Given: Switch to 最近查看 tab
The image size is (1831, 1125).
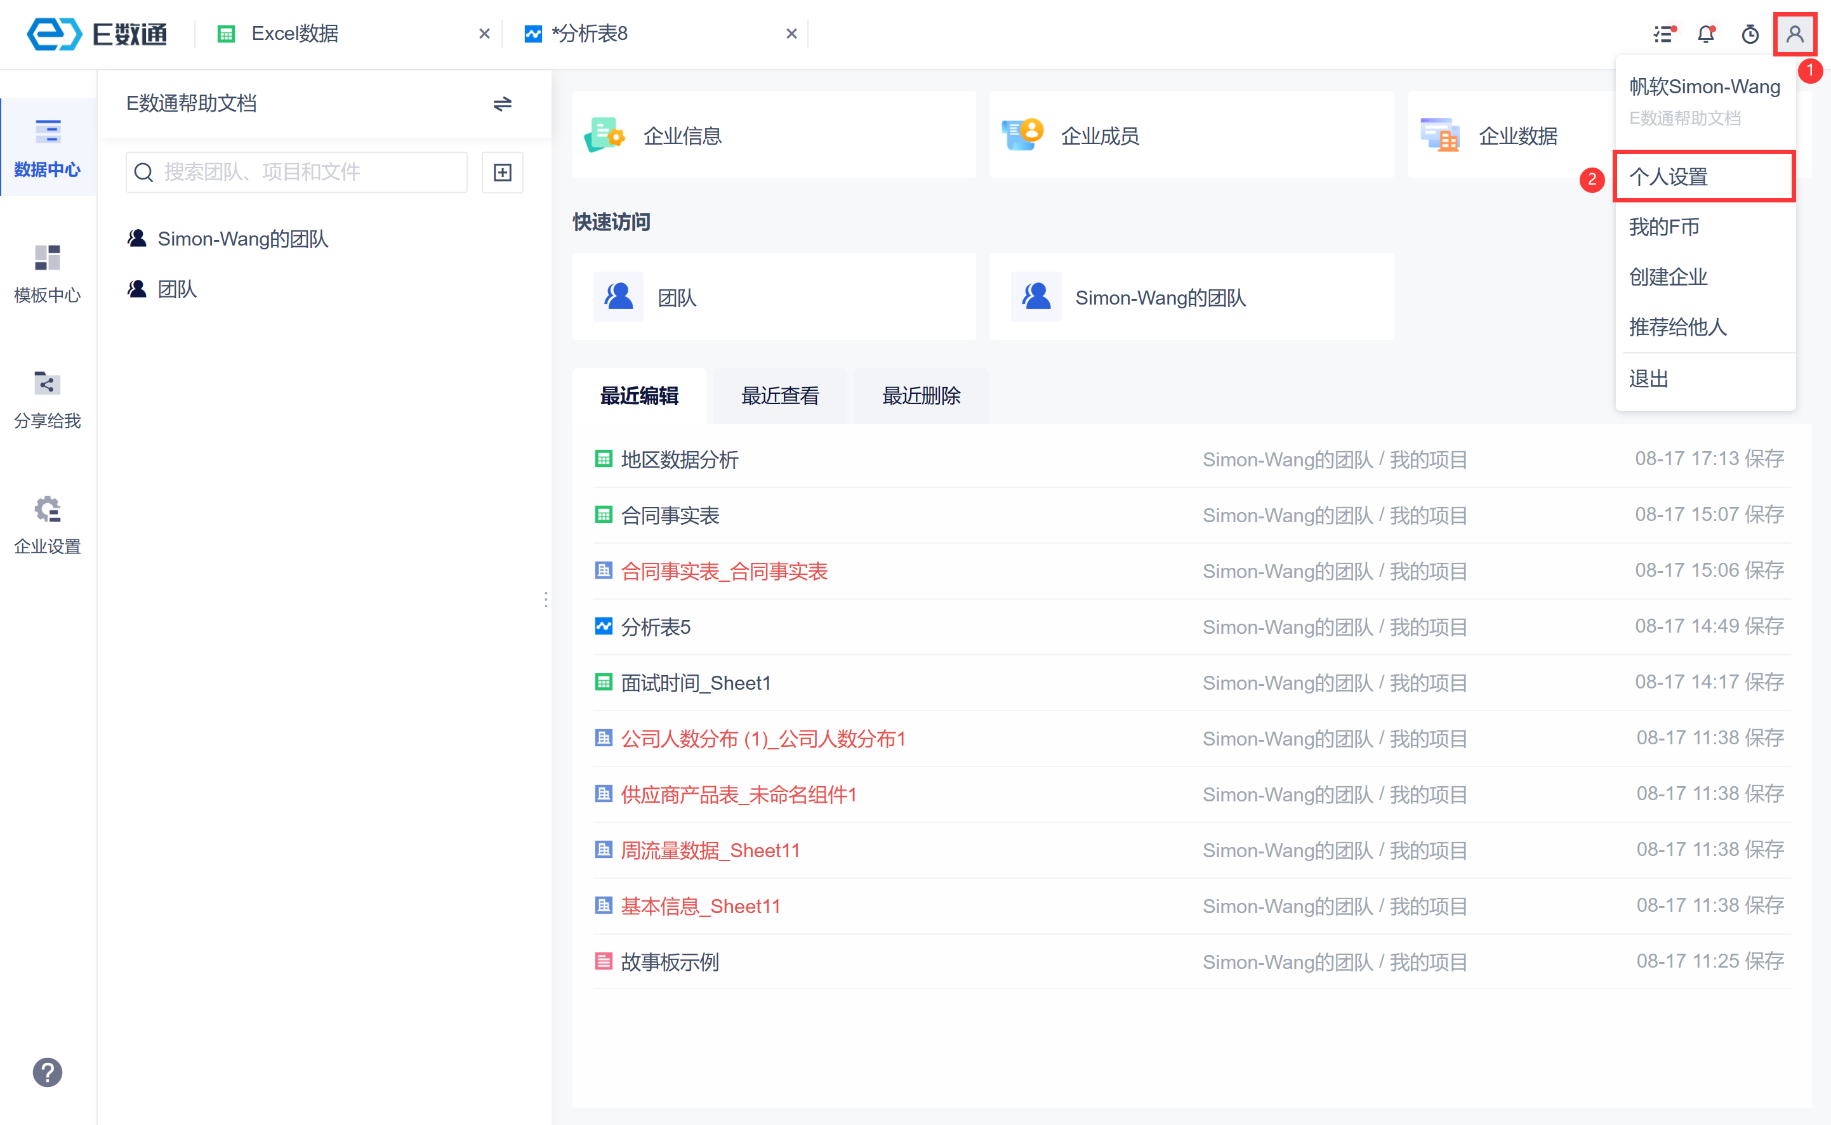Looking at the screenshot, I should pyautogui.click(x=780, y=396).
